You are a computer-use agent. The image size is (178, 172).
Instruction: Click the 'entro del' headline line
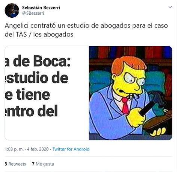click(x=31, y=111)
